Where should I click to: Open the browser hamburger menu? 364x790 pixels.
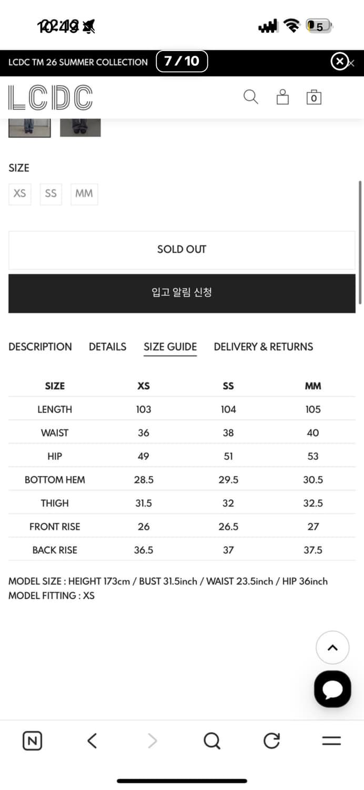point(331,741)
